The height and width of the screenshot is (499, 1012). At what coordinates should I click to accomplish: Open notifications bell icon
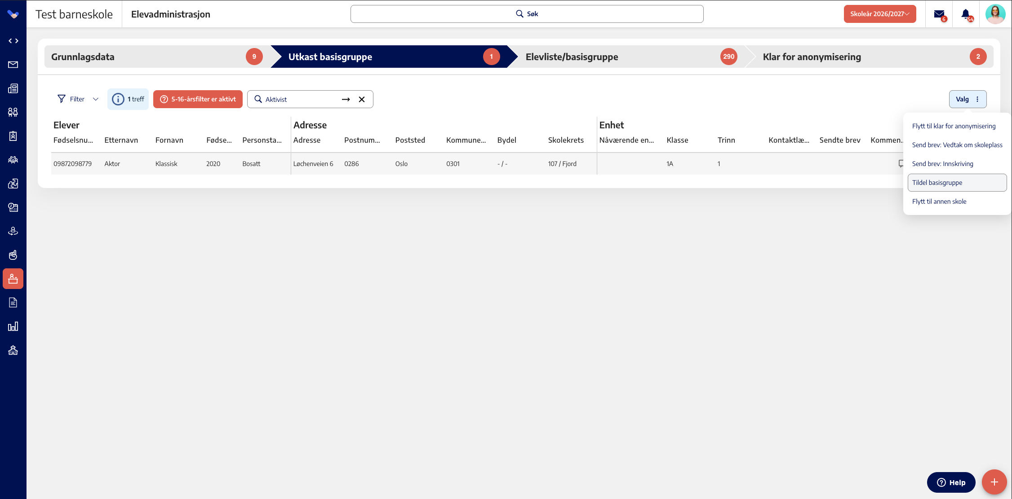click(966, 14)
